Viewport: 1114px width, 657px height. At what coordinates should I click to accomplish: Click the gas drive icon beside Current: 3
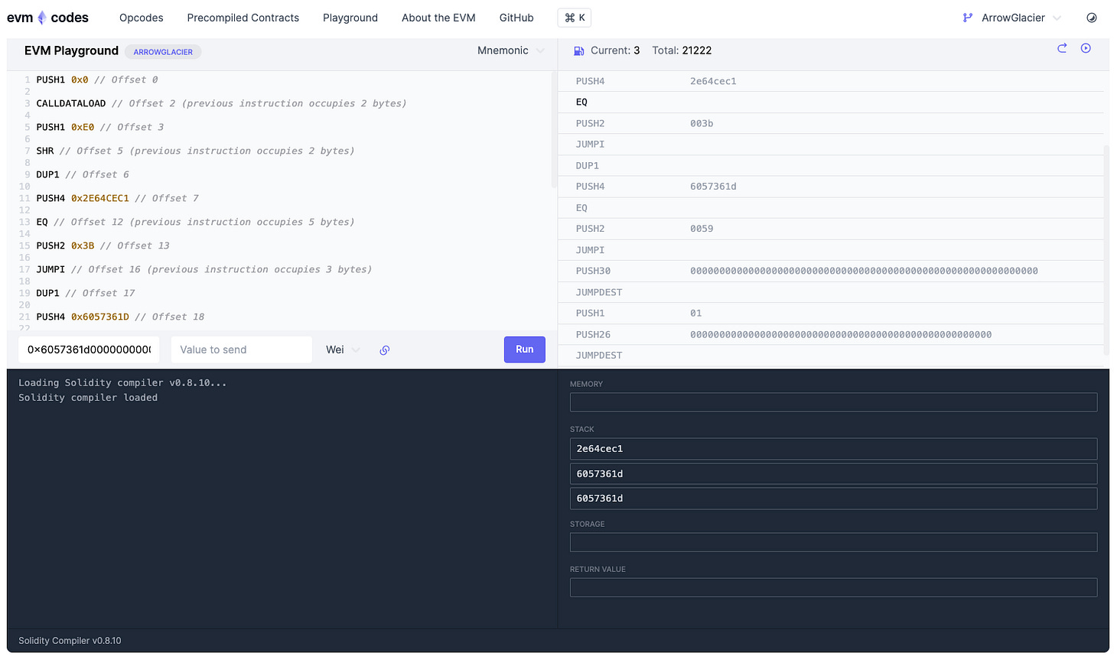(578, 50)
